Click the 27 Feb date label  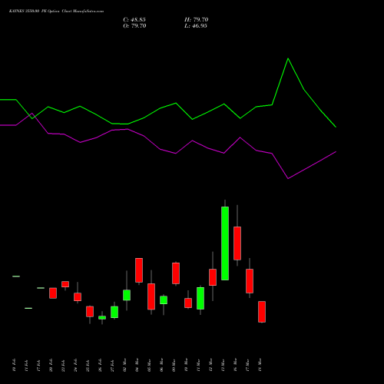pos(112,365)
